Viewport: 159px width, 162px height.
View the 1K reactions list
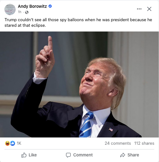click(x=19, y=143)
